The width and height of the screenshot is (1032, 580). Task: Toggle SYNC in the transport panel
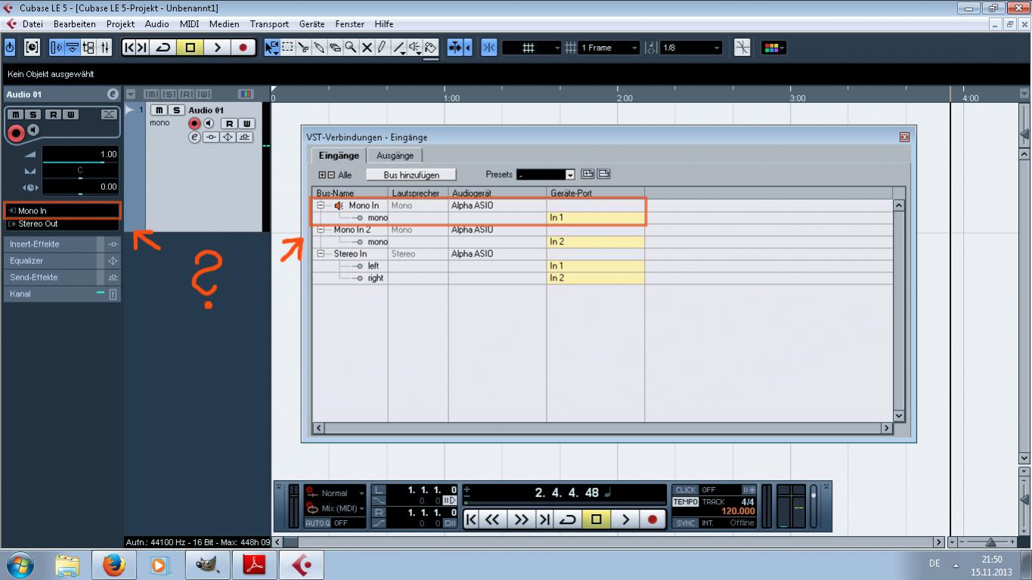click(x=686, y=523)
